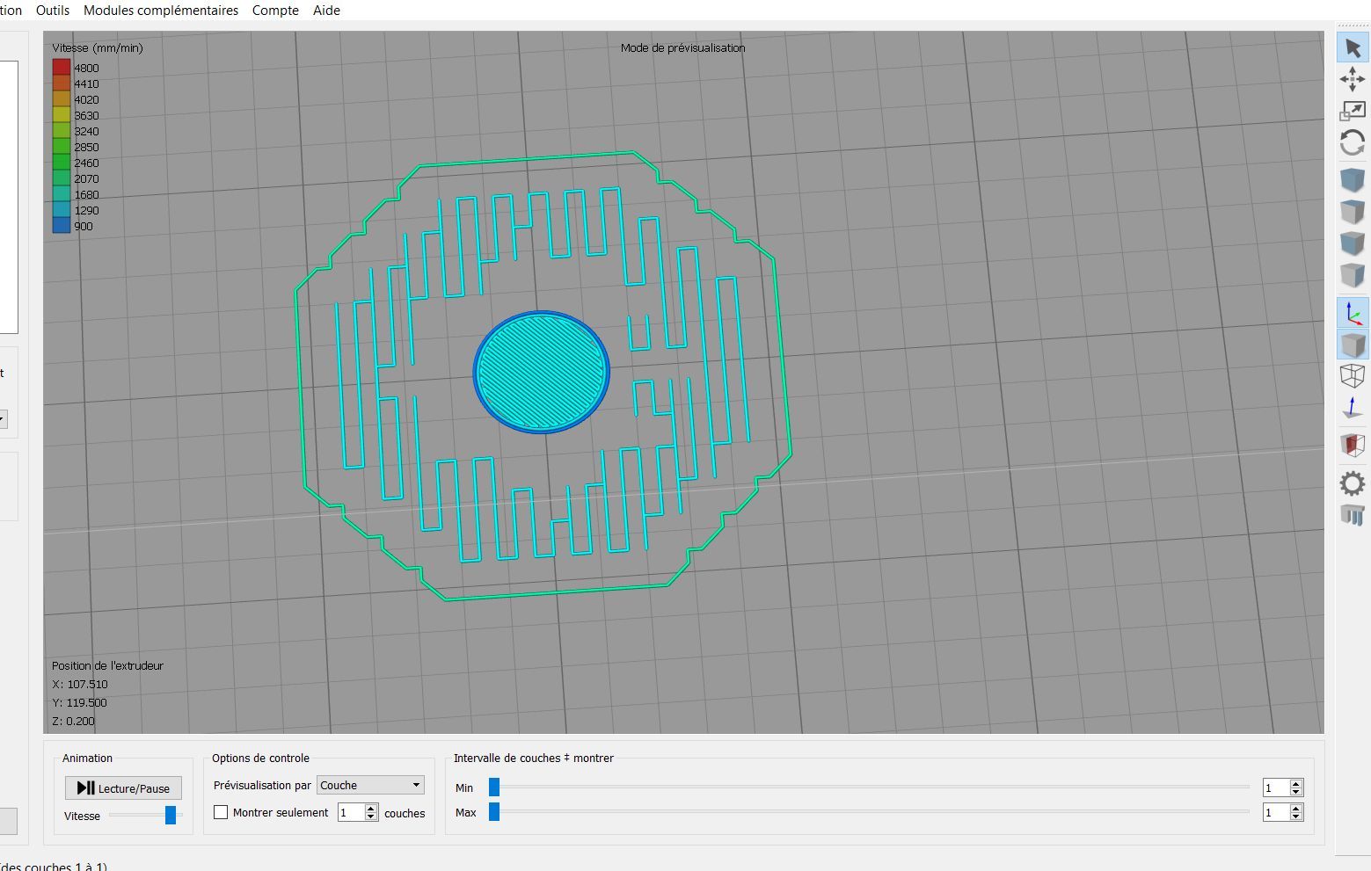This screenshot has height=871, width=1371.
Task: Click the Lecture/Pause button
Action: click(x=123, y=788)
